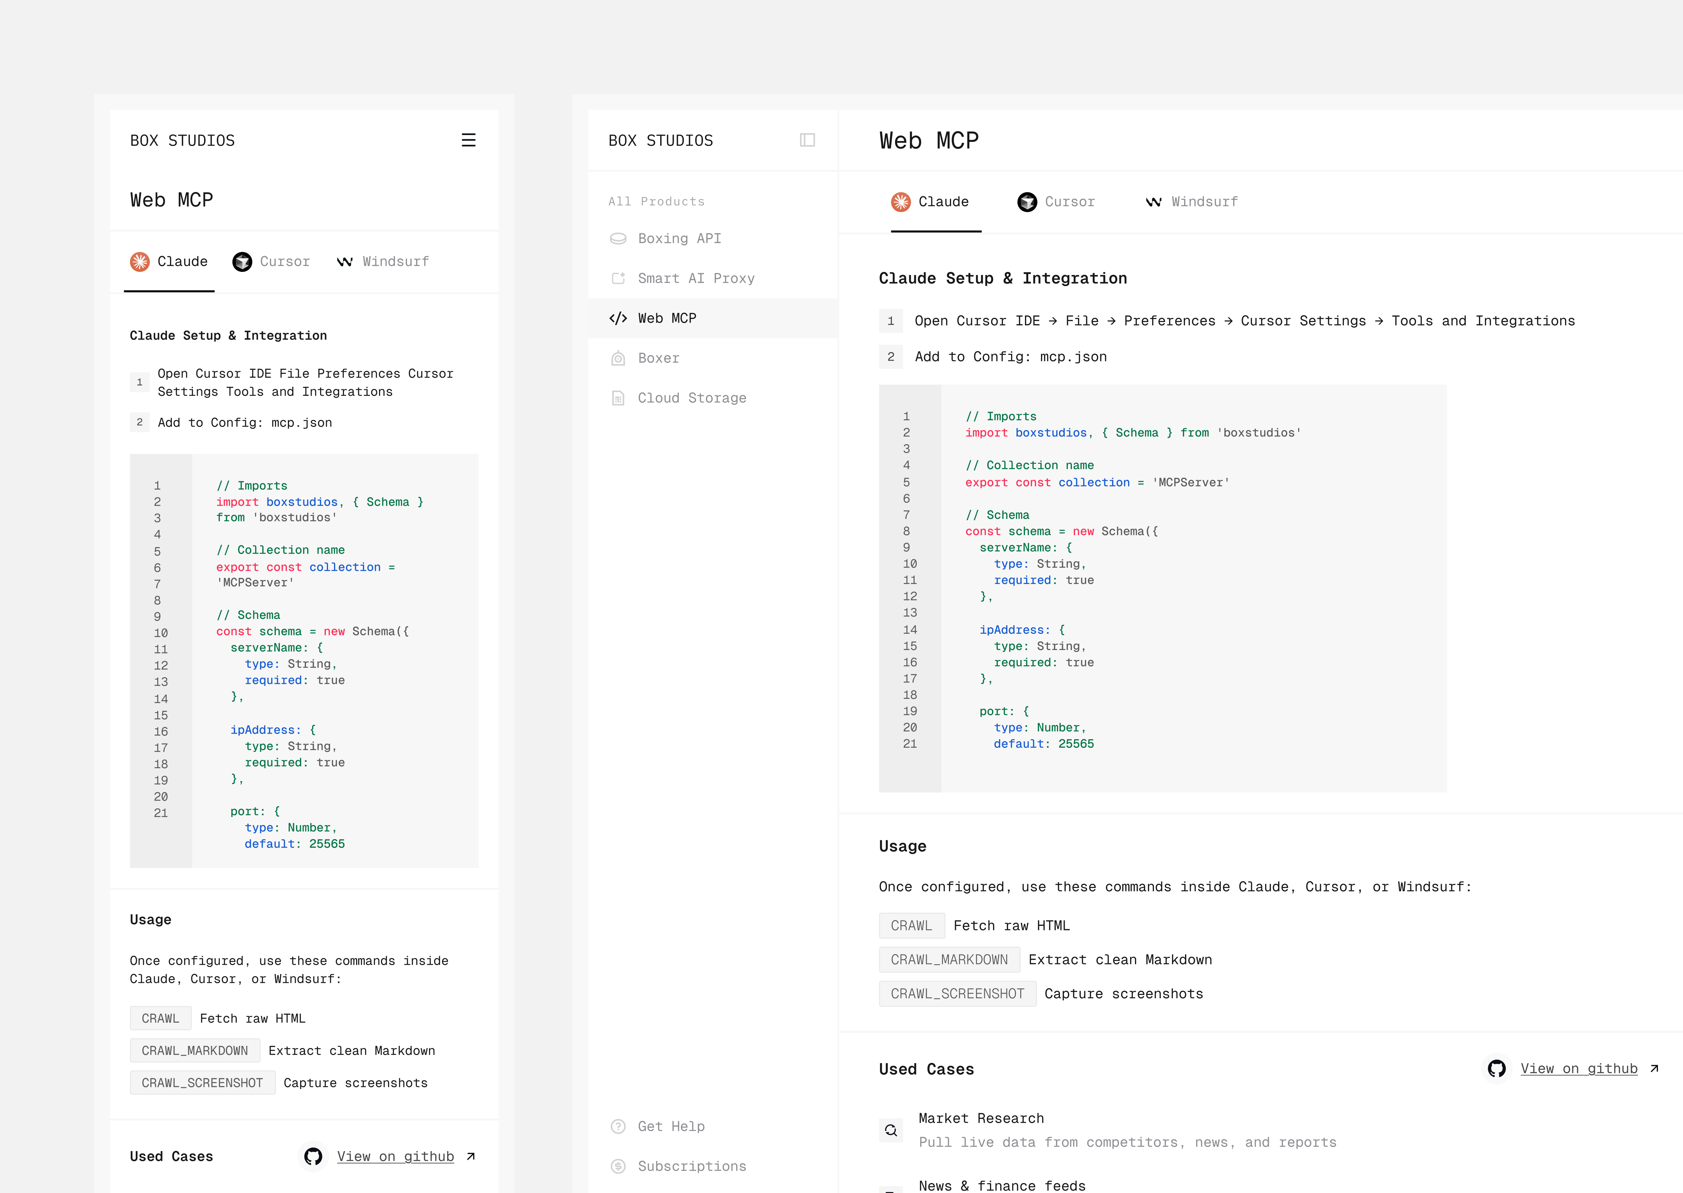Viewport: 1683px width, 1193px height.
Task: Open the hamburger menu in mobile header
Action: click(468, 140)
